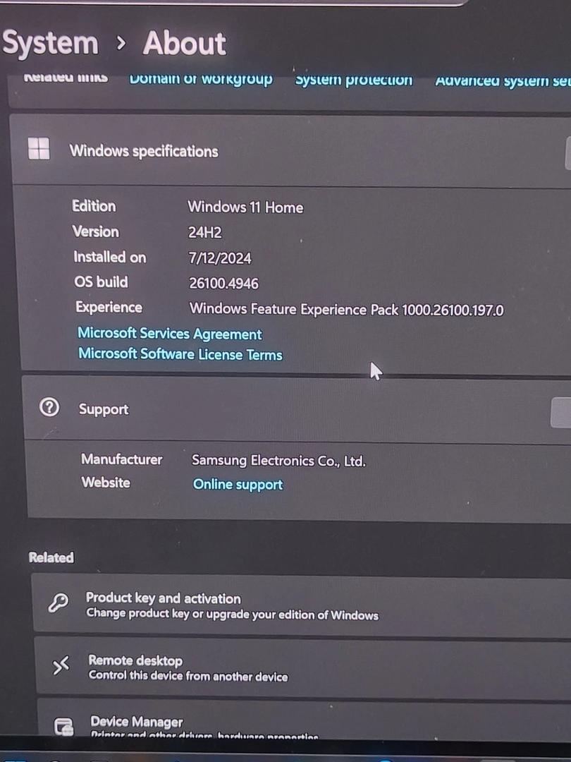Click the Windows logo icon in Windows specifications
Image resolution: width=571 pixels, height=762 pixels.
point(39,148)
